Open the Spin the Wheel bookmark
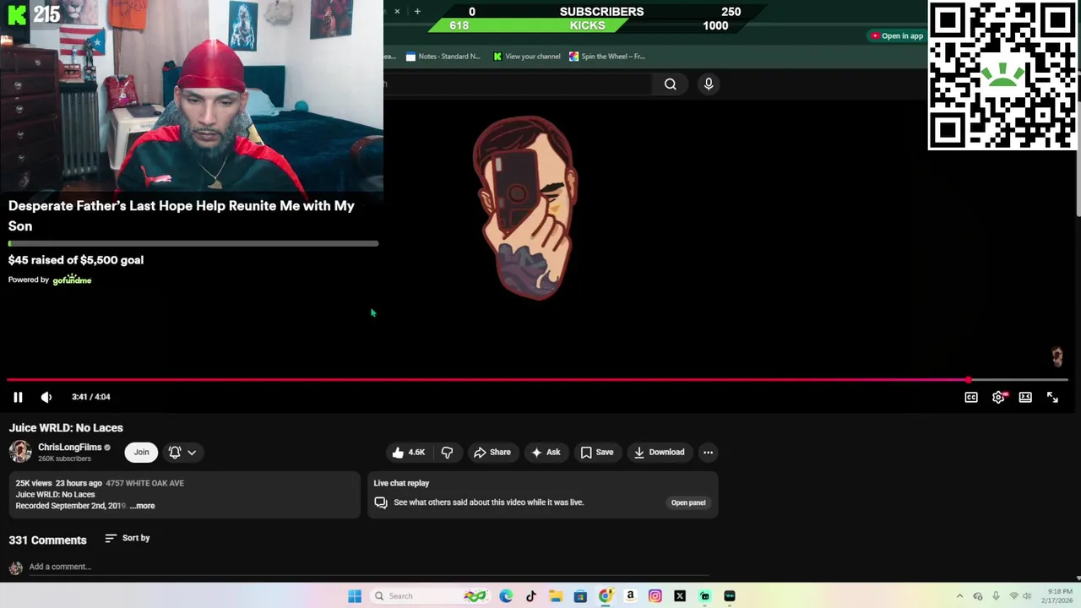The image size is (1081, 608). (607, 57)
